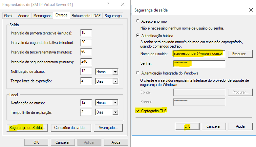
Task: Click the basic authentication Senha field
Action: [x=199, y=63]
